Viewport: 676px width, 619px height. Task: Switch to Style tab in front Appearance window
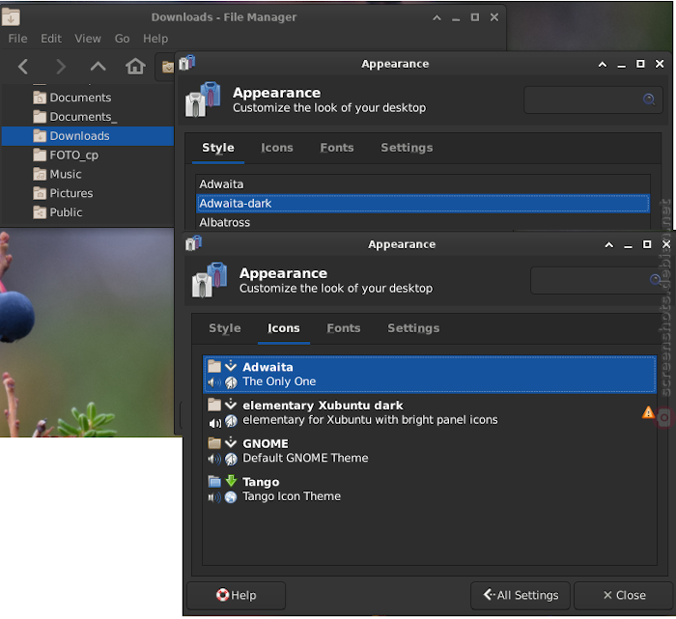coord(225,328)
